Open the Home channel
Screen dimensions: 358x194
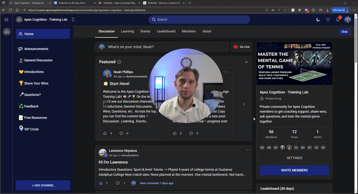(x=43, y=34)
